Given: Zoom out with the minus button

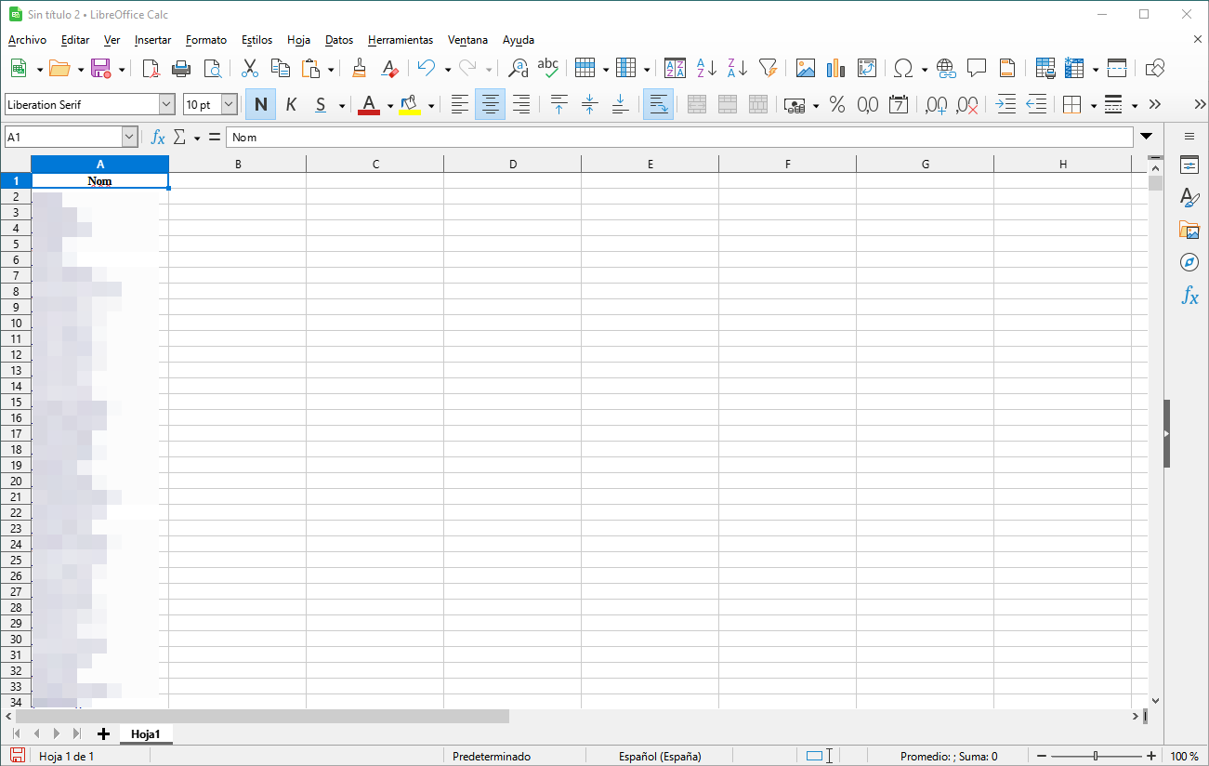Looking at the screenshot, I should [x=1043, y=756].
